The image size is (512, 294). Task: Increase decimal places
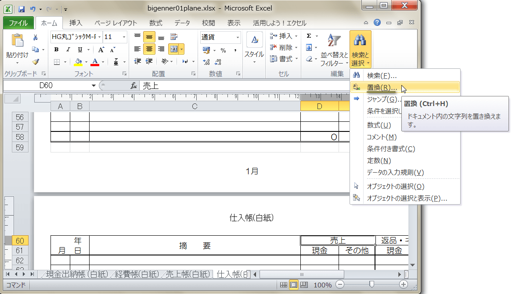[x=206, y=62]
